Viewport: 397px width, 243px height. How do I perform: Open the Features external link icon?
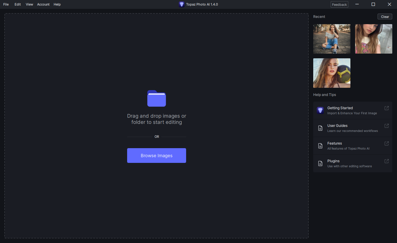pyautogui.click(x=387, y=143)
